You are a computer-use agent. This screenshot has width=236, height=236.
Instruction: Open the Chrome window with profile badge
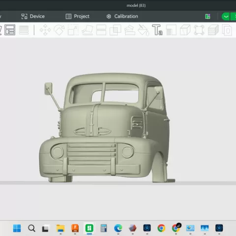(x=176, y=228)
